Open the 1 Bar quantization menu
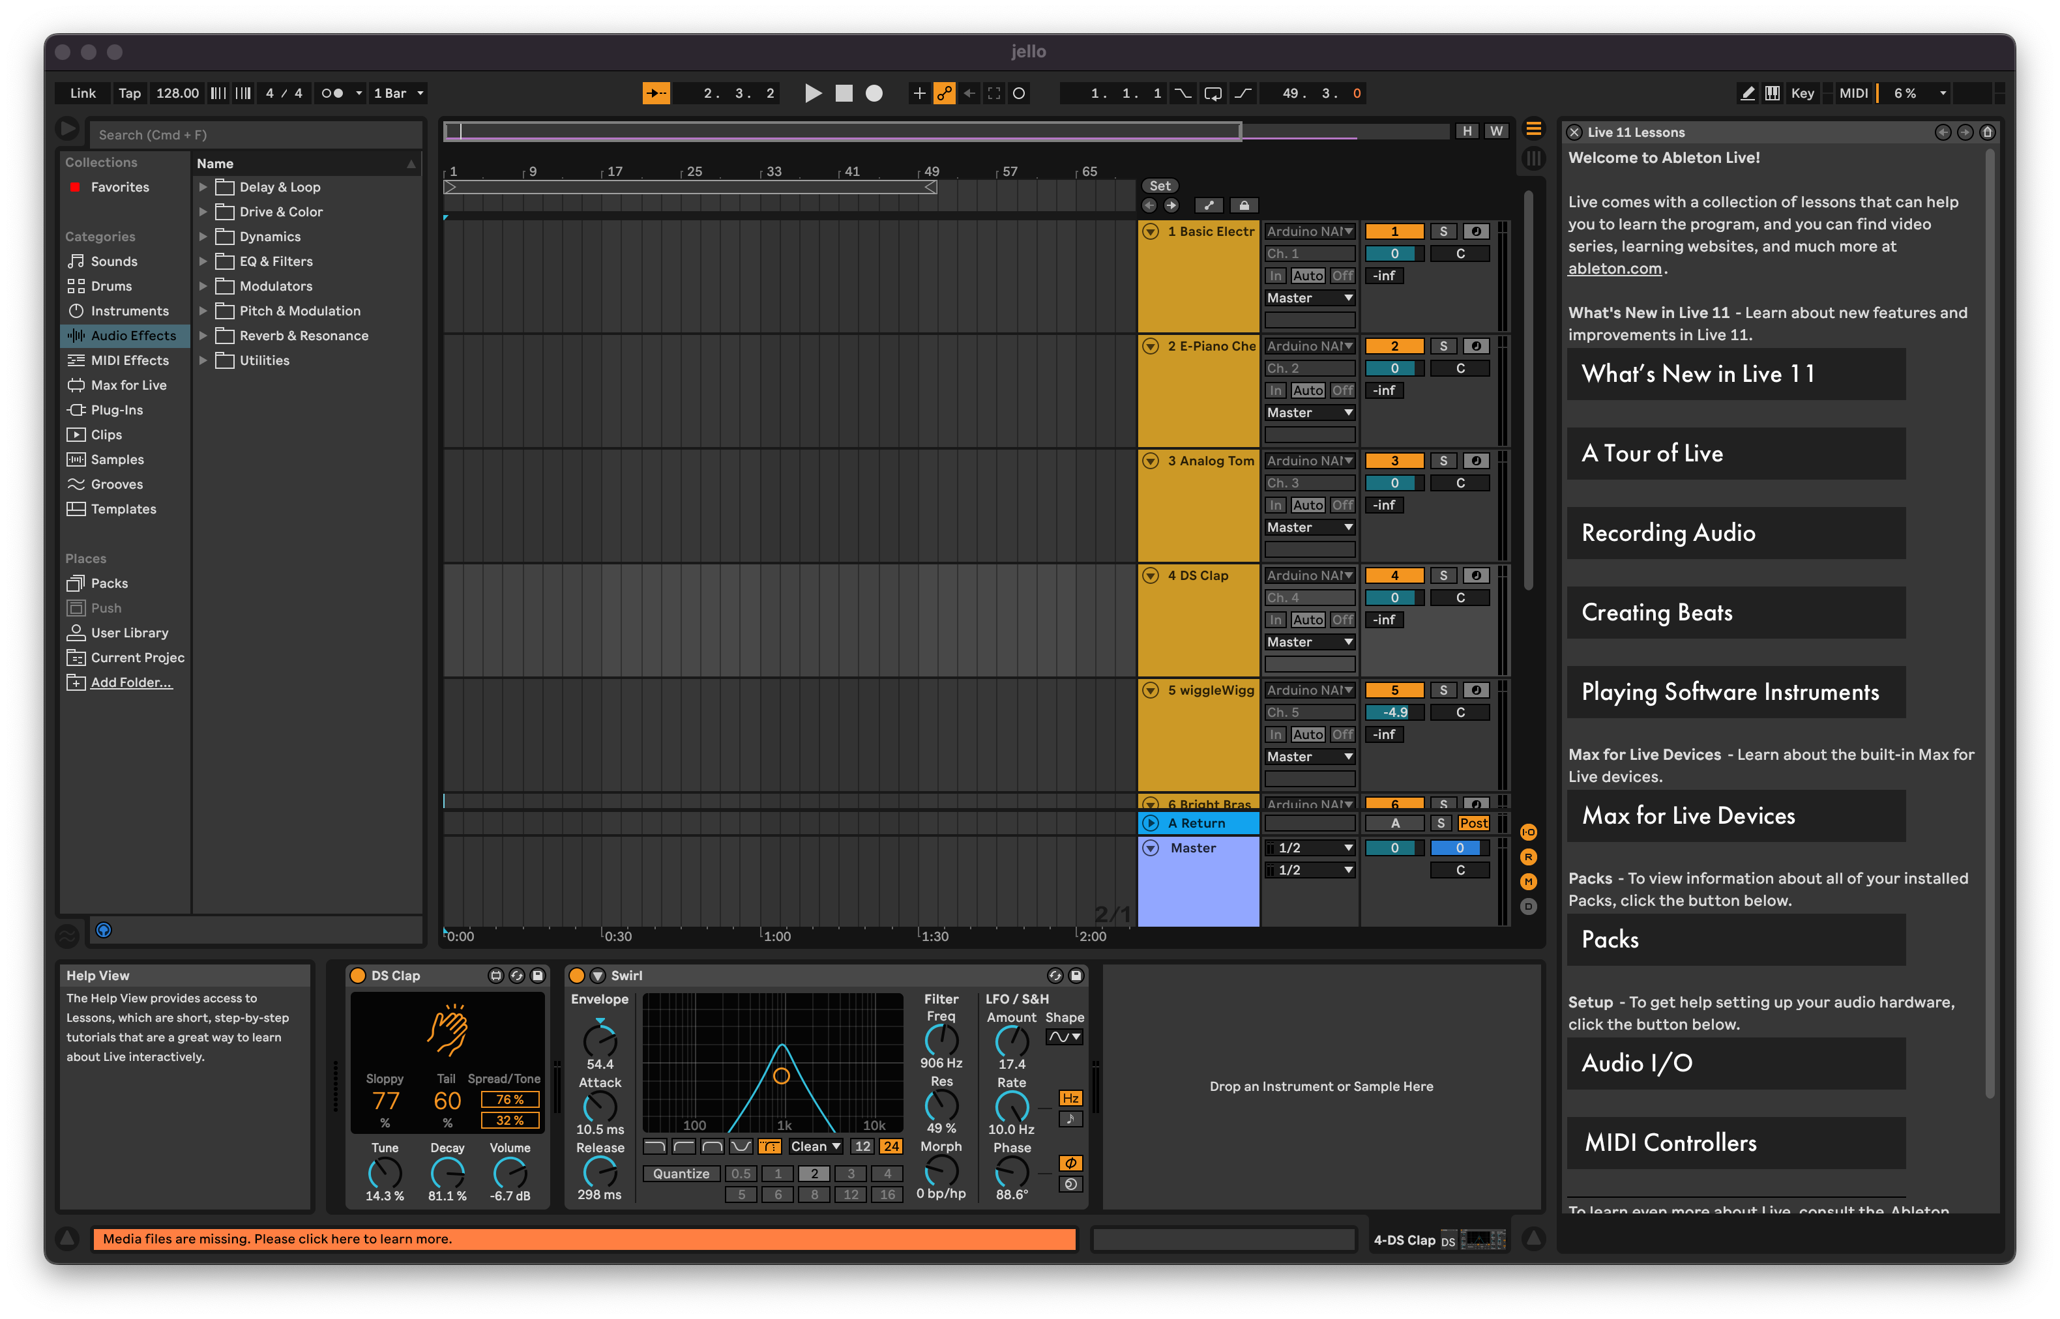Screen dimensions: 2060x1319 [x=398, y=93]
